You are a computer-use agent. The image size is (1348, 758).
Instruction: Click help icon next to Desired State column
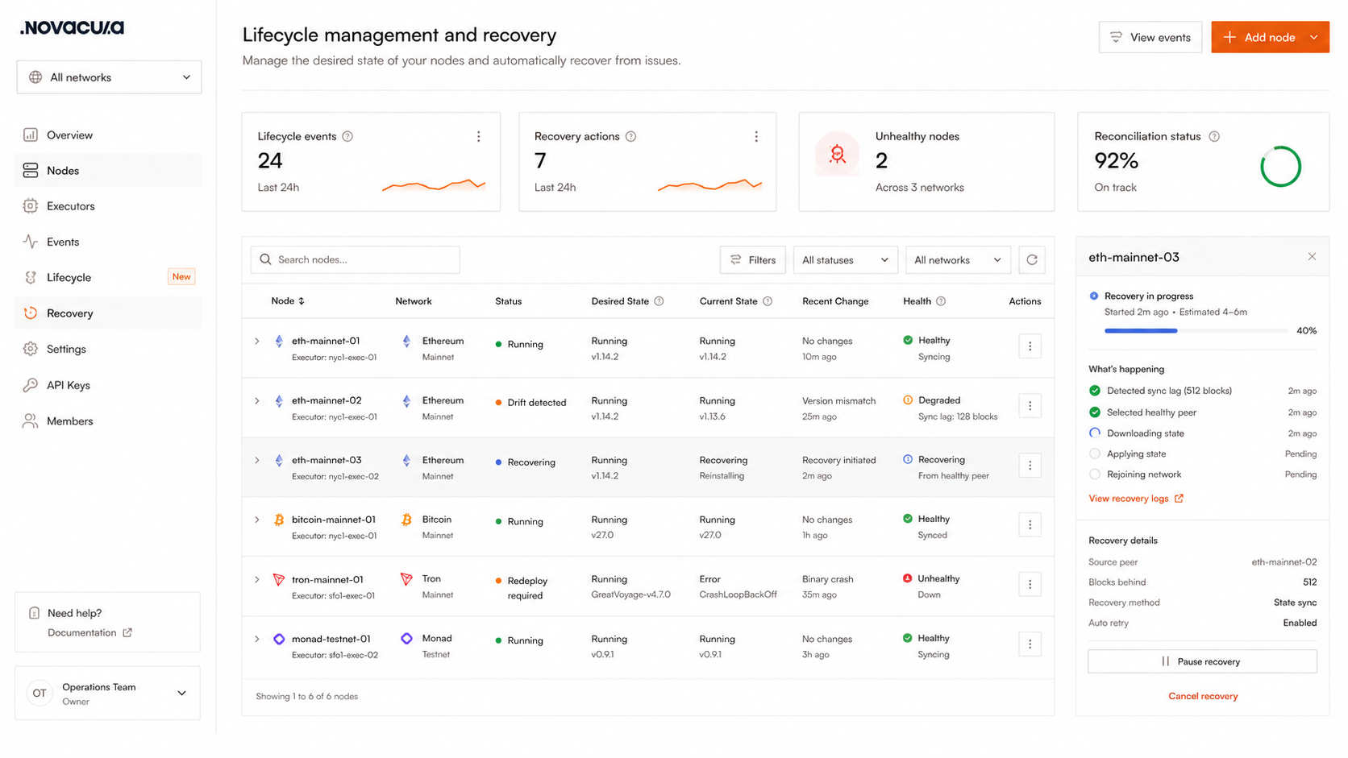click(x=659, y=301)
